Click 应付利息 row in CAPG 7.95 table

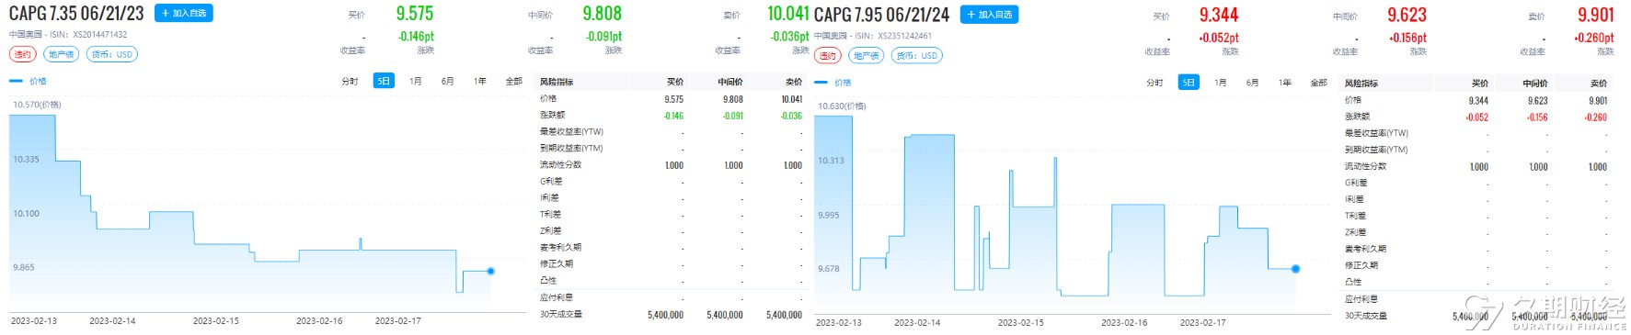coord(1476,299)
